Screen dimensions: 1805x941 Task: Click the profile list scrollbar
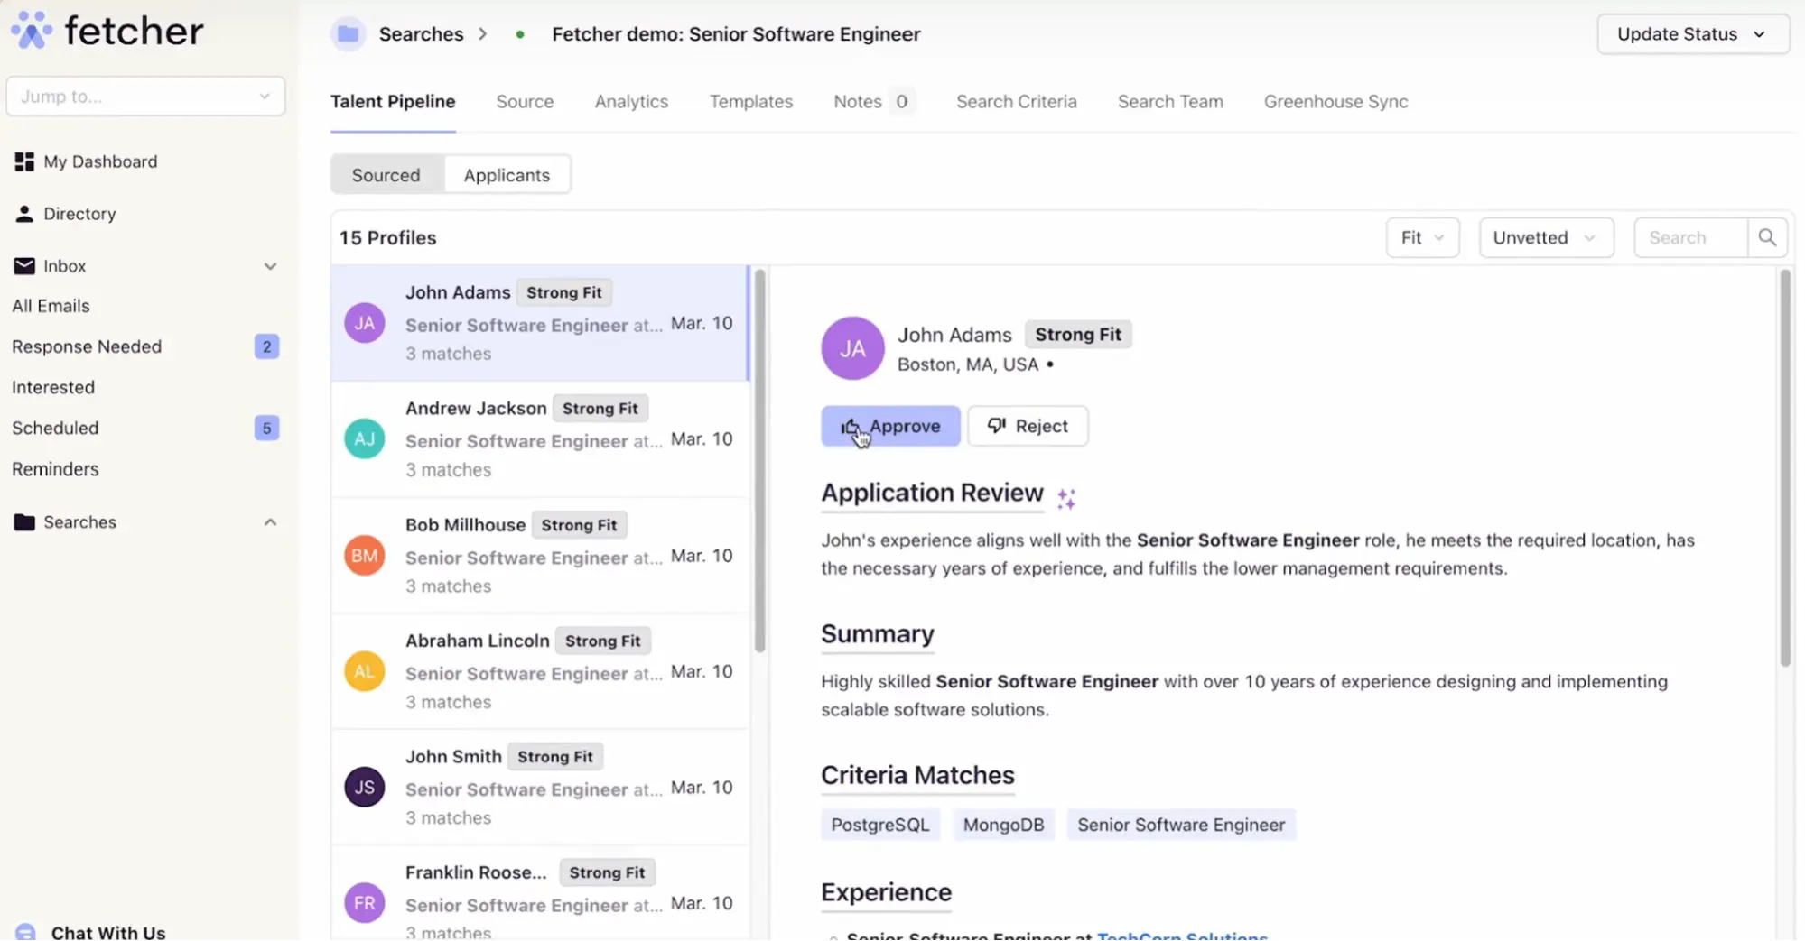tap(759, 461)
